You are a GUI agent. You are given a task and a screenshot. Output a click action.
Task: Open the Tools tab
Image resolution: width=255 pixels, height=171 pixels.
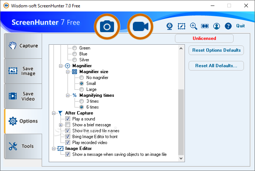coord(23,146)
